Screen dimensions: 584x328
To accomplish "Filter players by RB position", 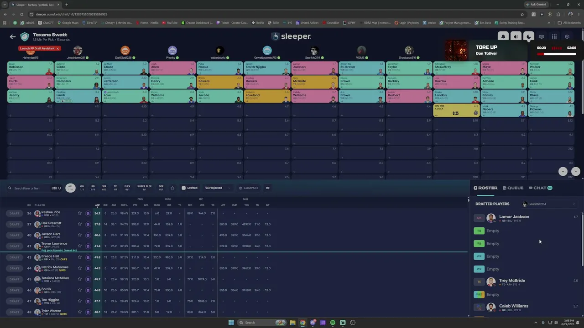I will point(93,188).
